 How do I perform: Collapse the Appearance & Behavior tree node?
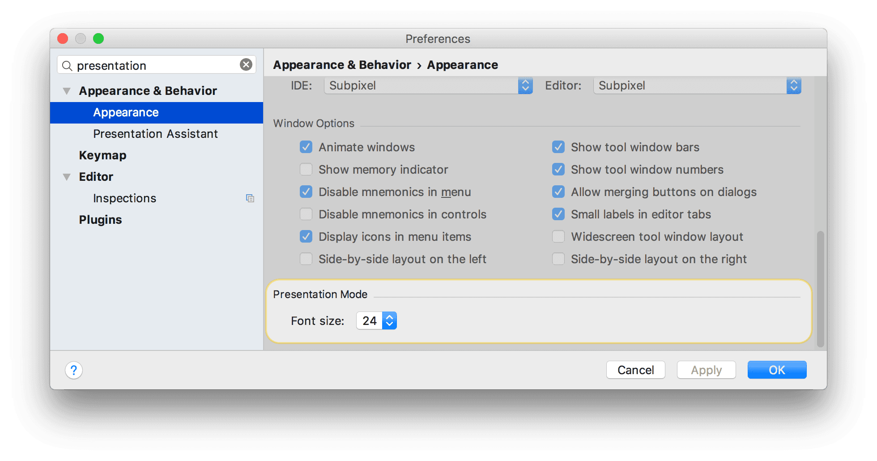click(67, 91)
